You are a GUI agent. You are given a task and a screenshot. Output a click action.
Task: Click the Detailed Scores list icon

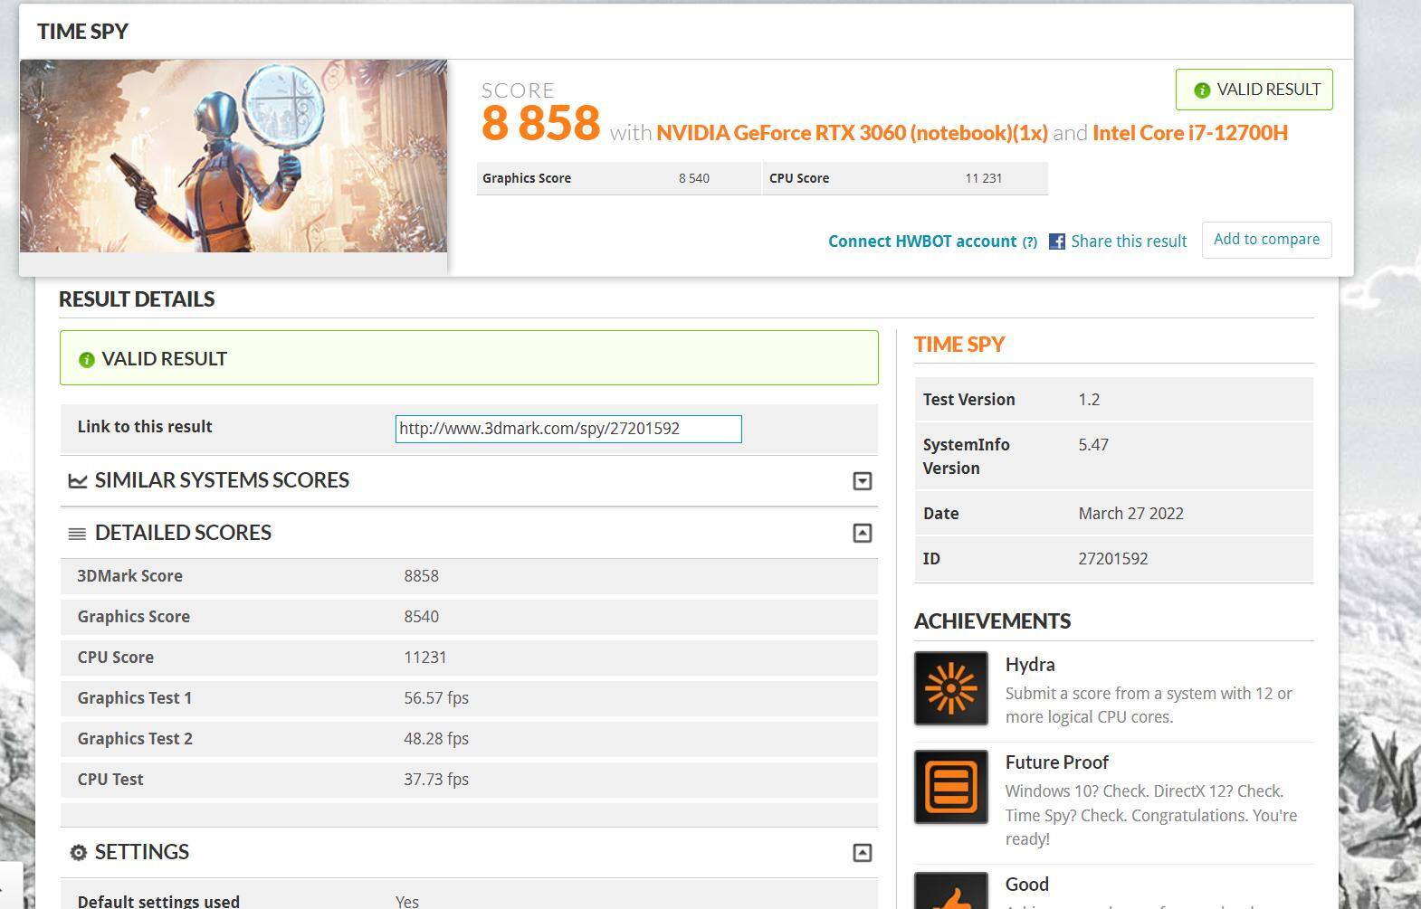pos(77,534)
